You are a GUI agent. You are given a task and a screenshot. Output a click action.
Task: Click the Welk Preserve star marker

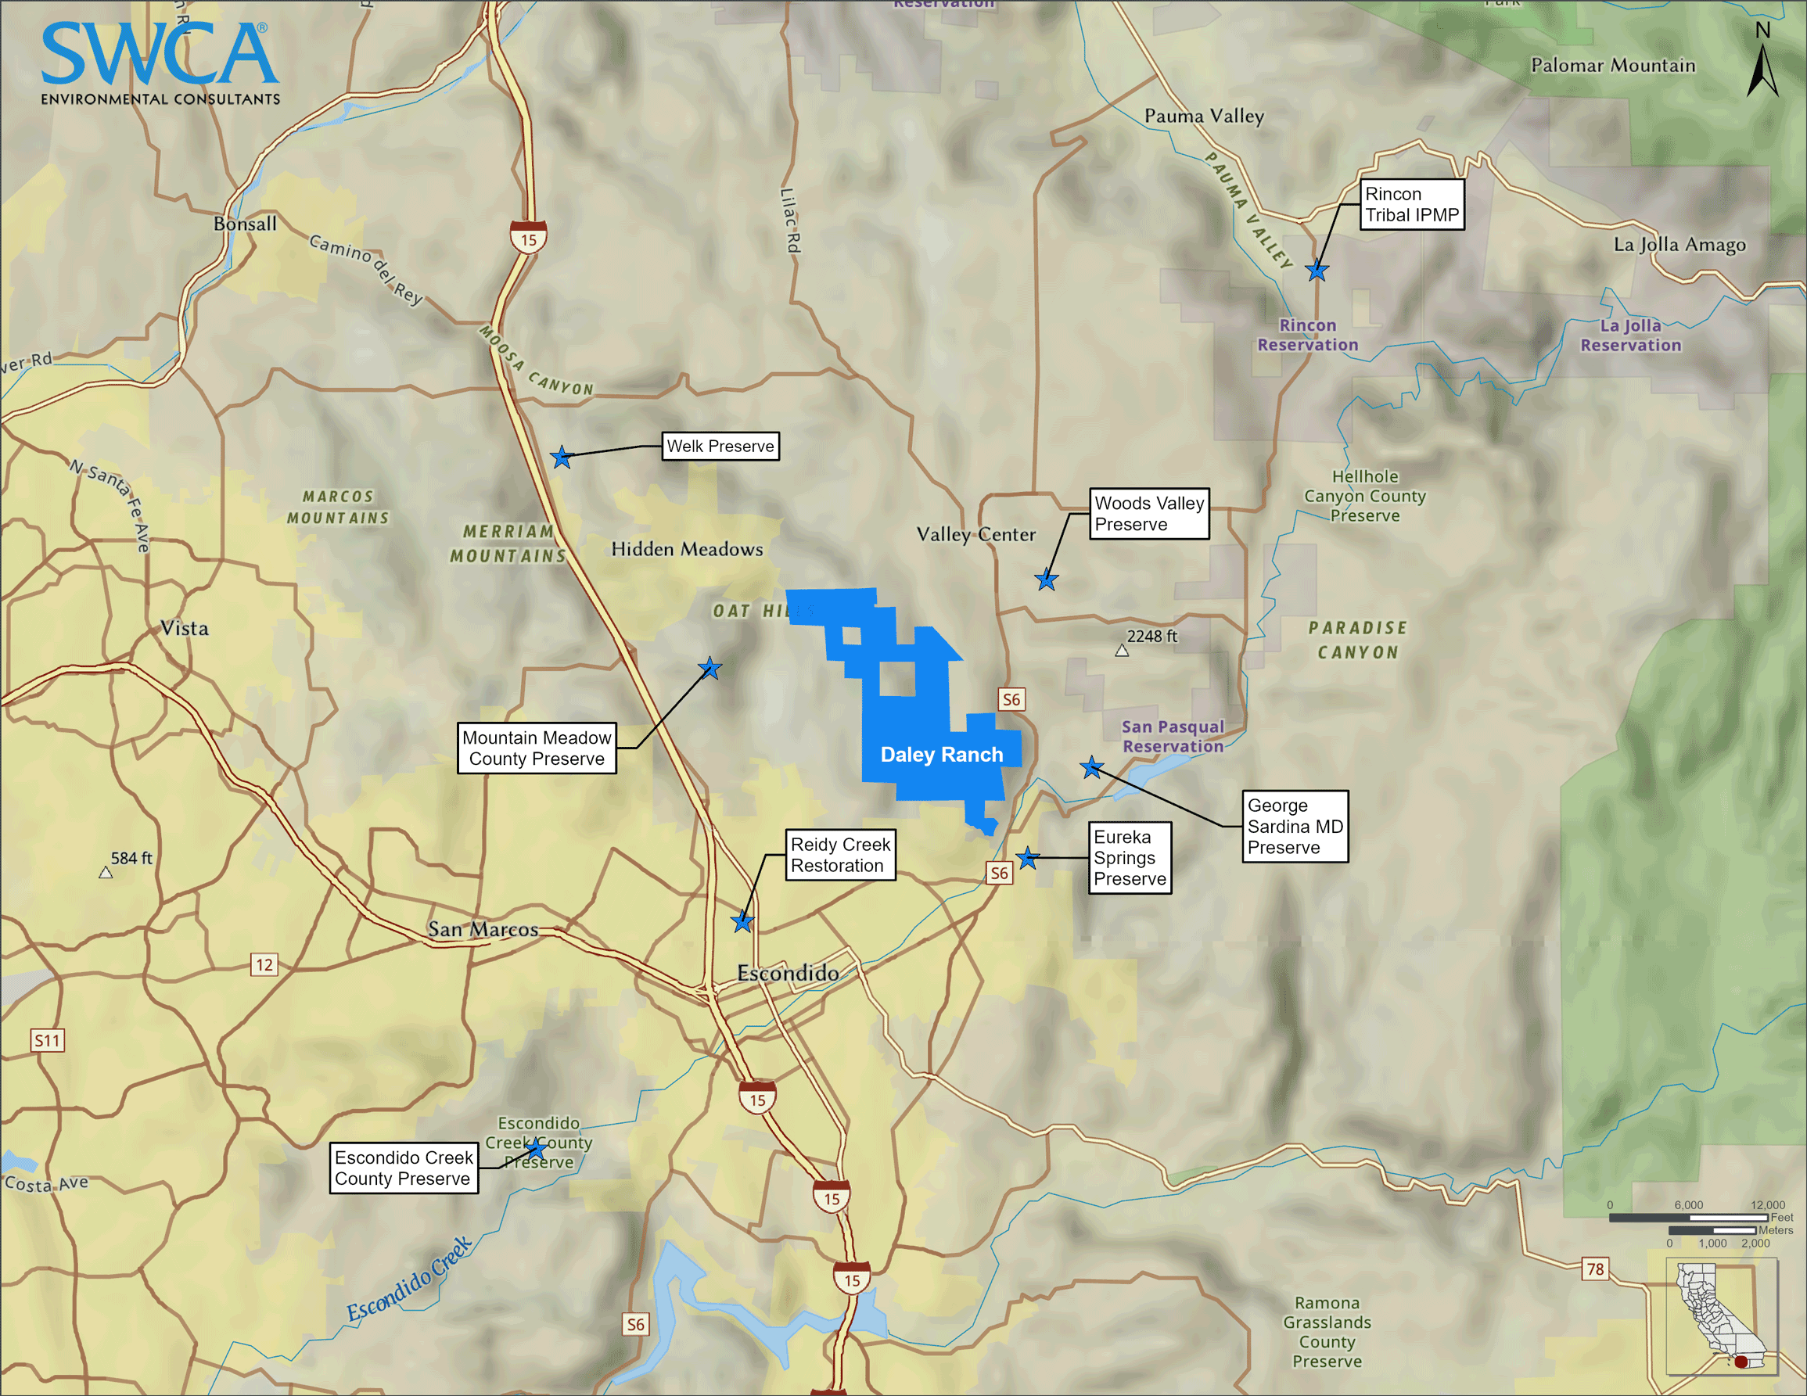pos(562,457)
